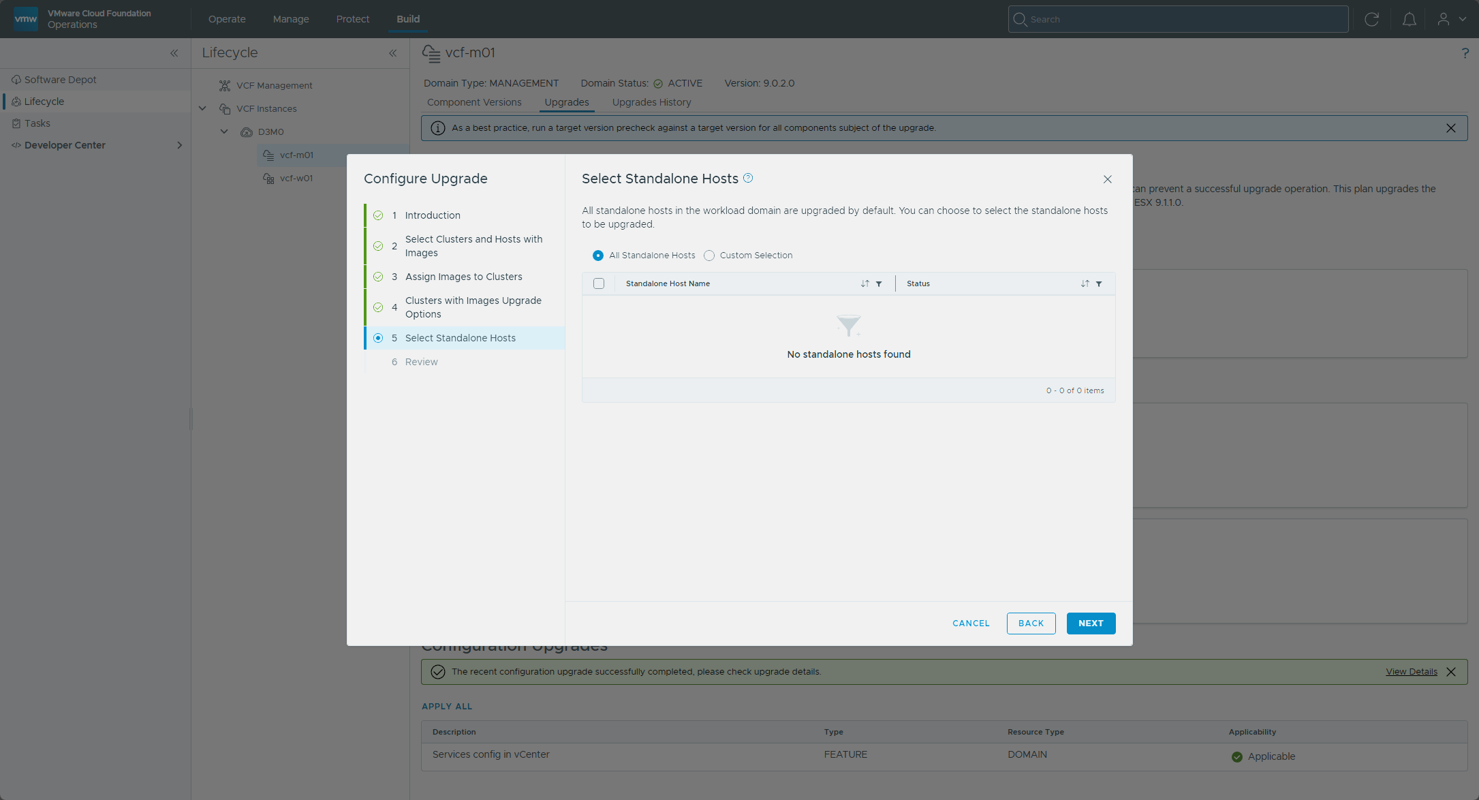Collapse the Lifecycle panel
Viewport: 1479px width, 800px height.
[393, 53]
